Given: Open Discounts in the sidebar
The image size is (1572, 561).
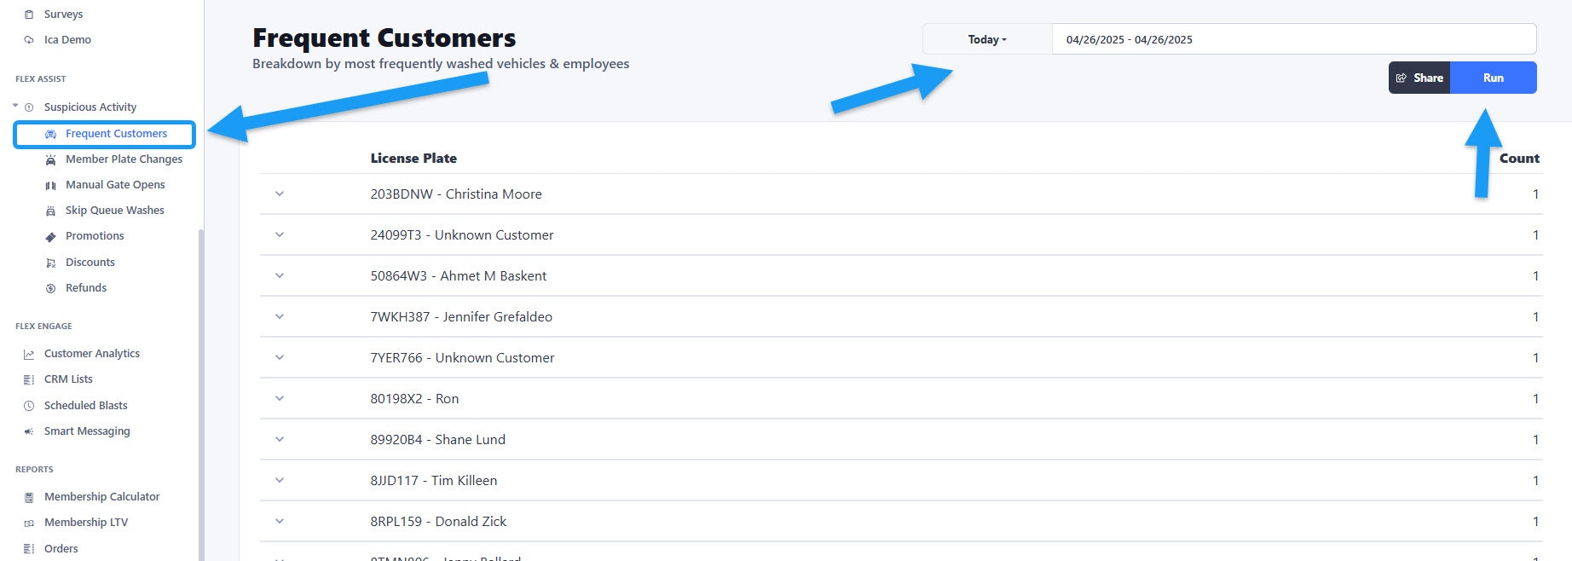Looking at the screenshot, I should (x=90, y=263).
